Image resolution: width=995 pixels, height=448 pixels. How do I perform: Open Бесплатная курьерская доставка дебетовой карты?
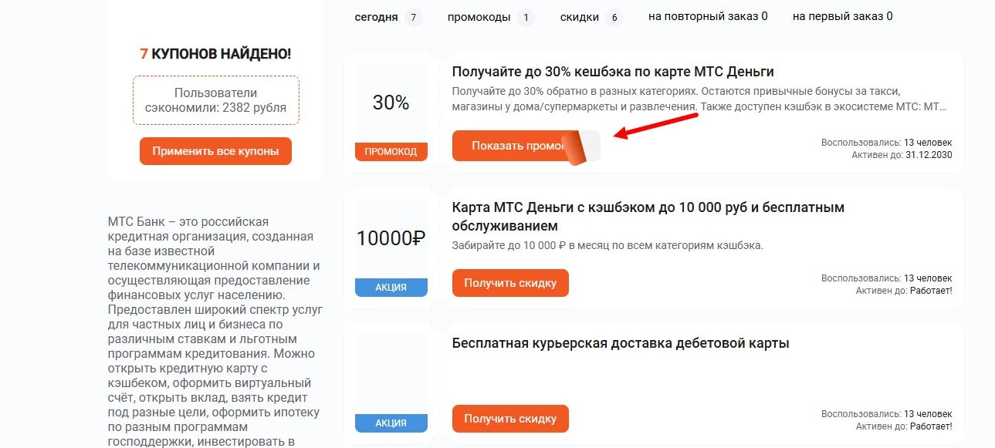pos(620,343)
